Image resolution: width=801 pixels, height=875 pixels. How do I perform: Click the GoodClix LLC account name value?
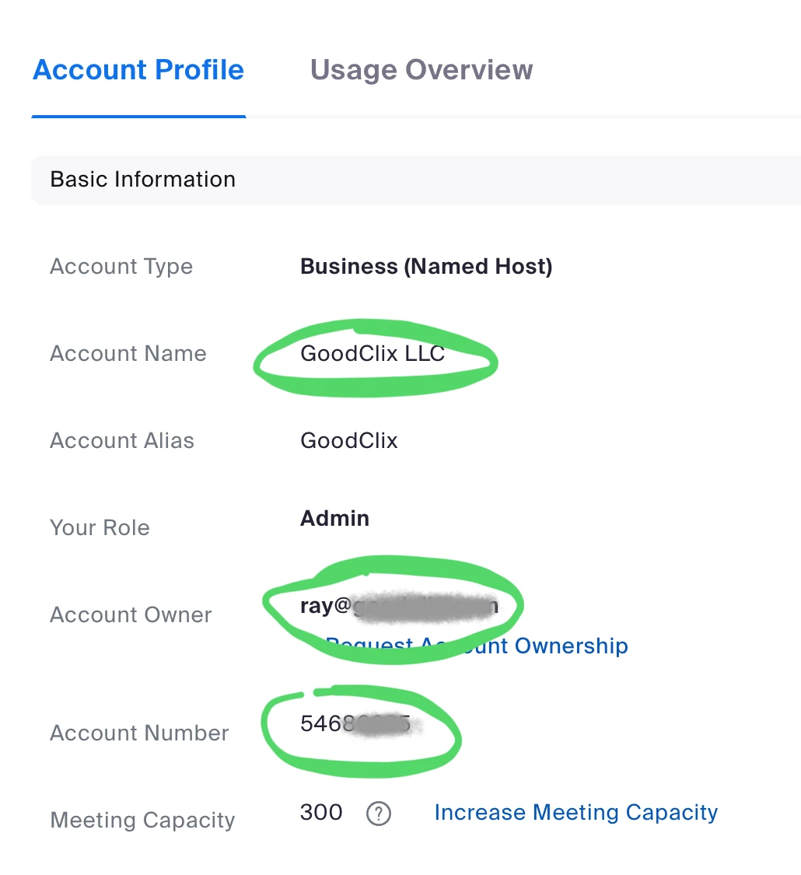point(372,354)
